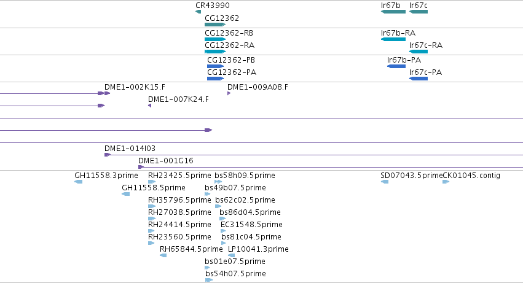Click the CK01045.contig arrow glyph
This screenshot has height=283, width=523.
click(446, 182)
